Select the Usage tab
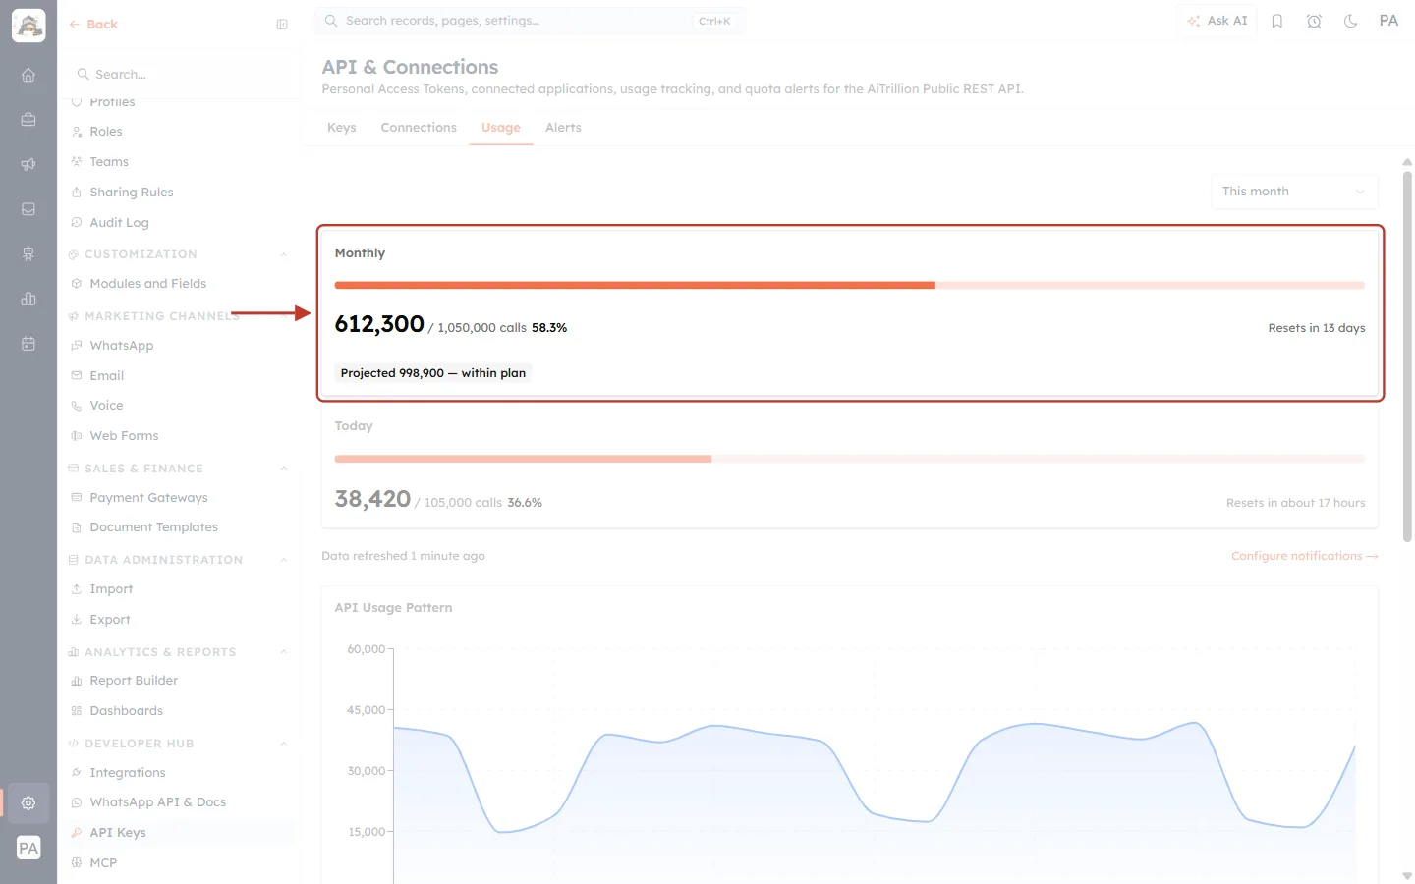 point(501,128)
